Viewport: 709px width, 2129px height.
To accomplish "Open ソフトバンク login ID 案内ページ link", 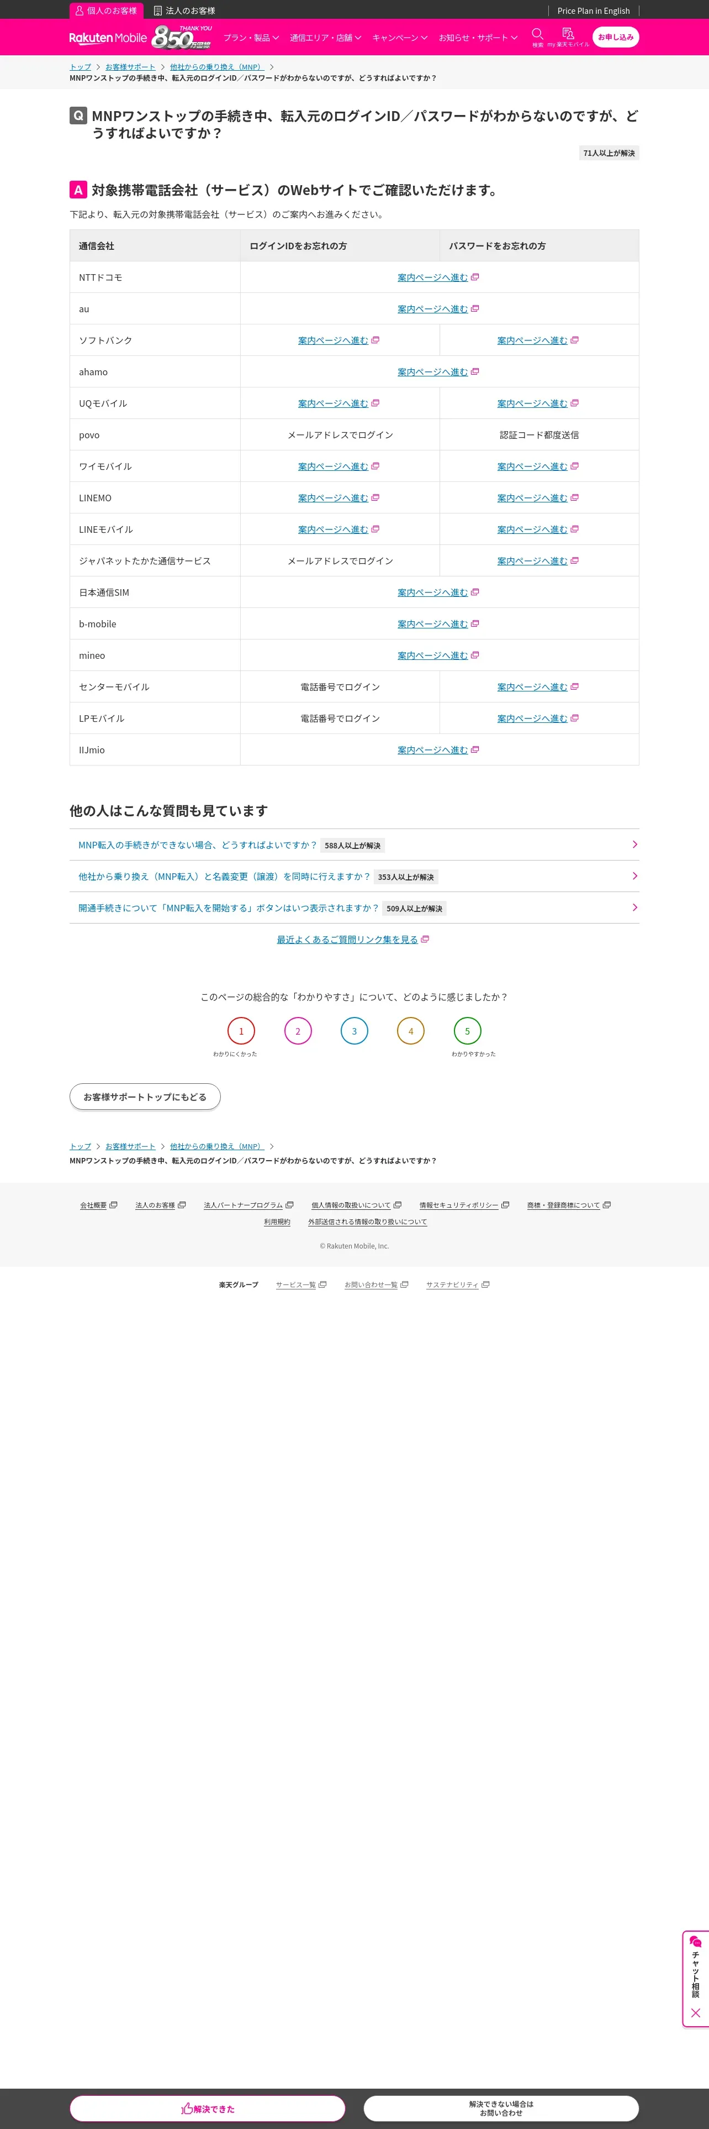I will tap(338, 340).
